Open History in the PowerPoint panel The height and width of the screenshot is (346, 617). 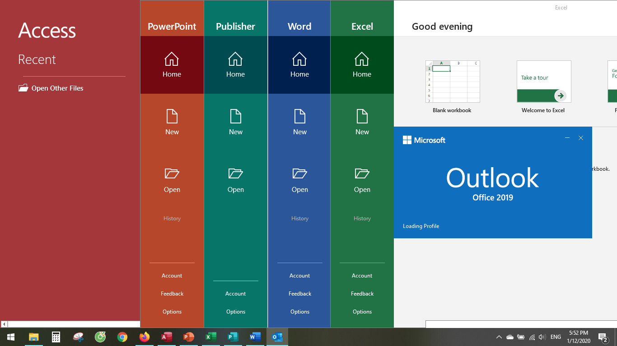[x=172, y=219]
